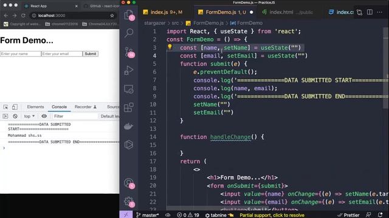Open the master branch picker
The image size is (389, 218).
[147, 215]
